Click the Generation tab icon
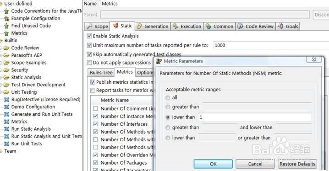329x171 pixels. tap(139, 27)
